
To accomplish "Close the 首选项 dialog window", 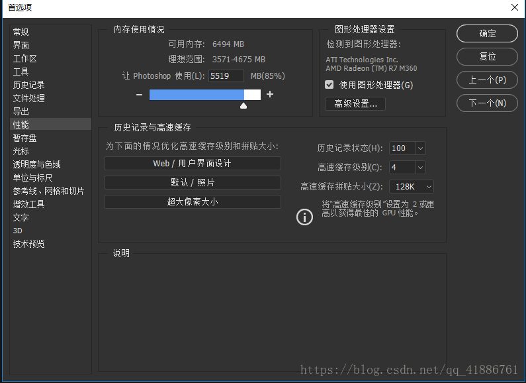I will pos(515,7).
